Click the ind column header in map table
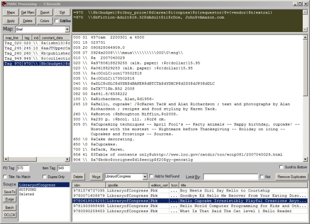 [36, 38]
